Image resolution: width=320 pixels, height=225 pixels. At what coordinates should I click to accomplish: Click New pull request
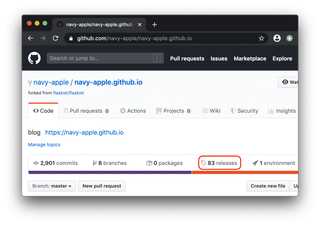click(102, 186)
